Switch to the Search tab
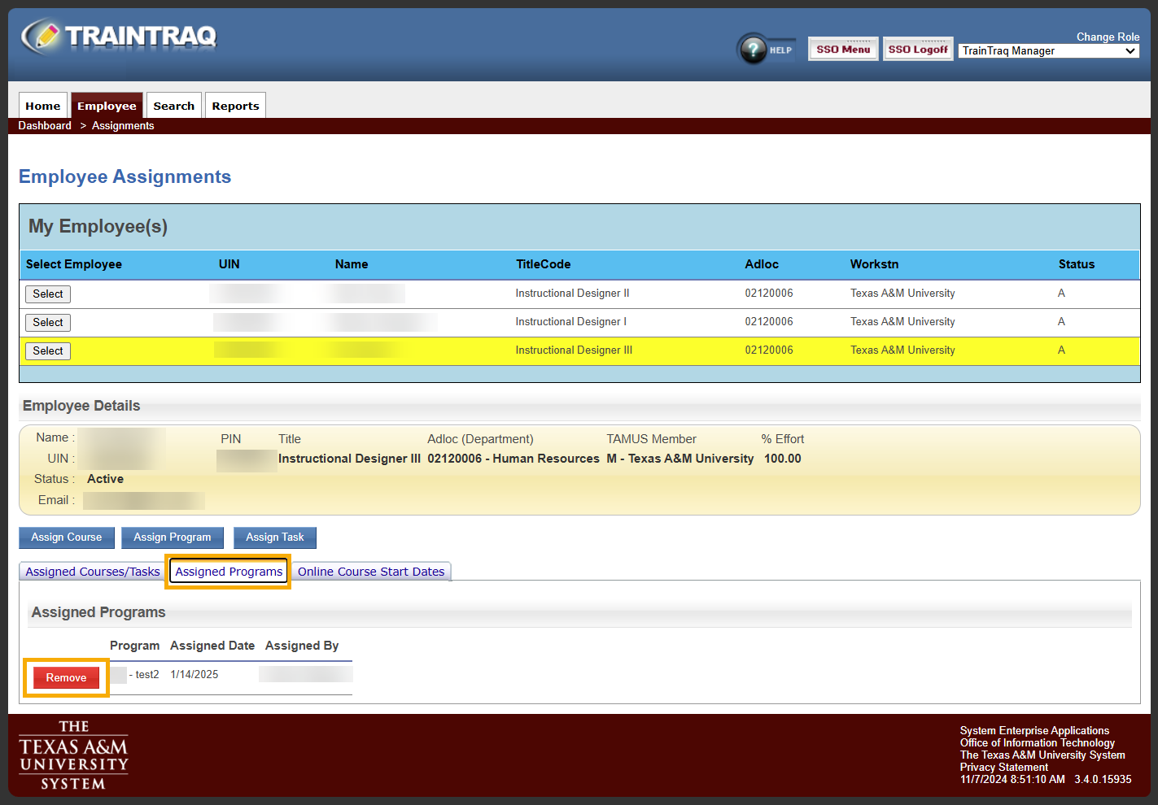 click(x=173, y=106)
